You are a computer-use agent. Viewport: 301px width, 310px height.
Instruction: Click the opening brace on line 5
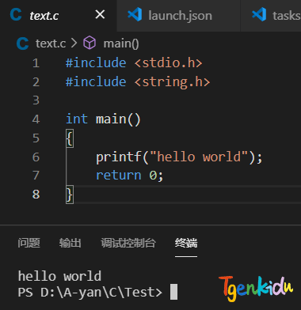tap(70, 138)
